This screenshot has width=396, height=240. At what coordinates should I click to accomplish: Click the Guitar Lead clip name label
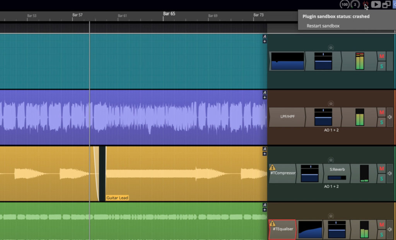[117, 197]
